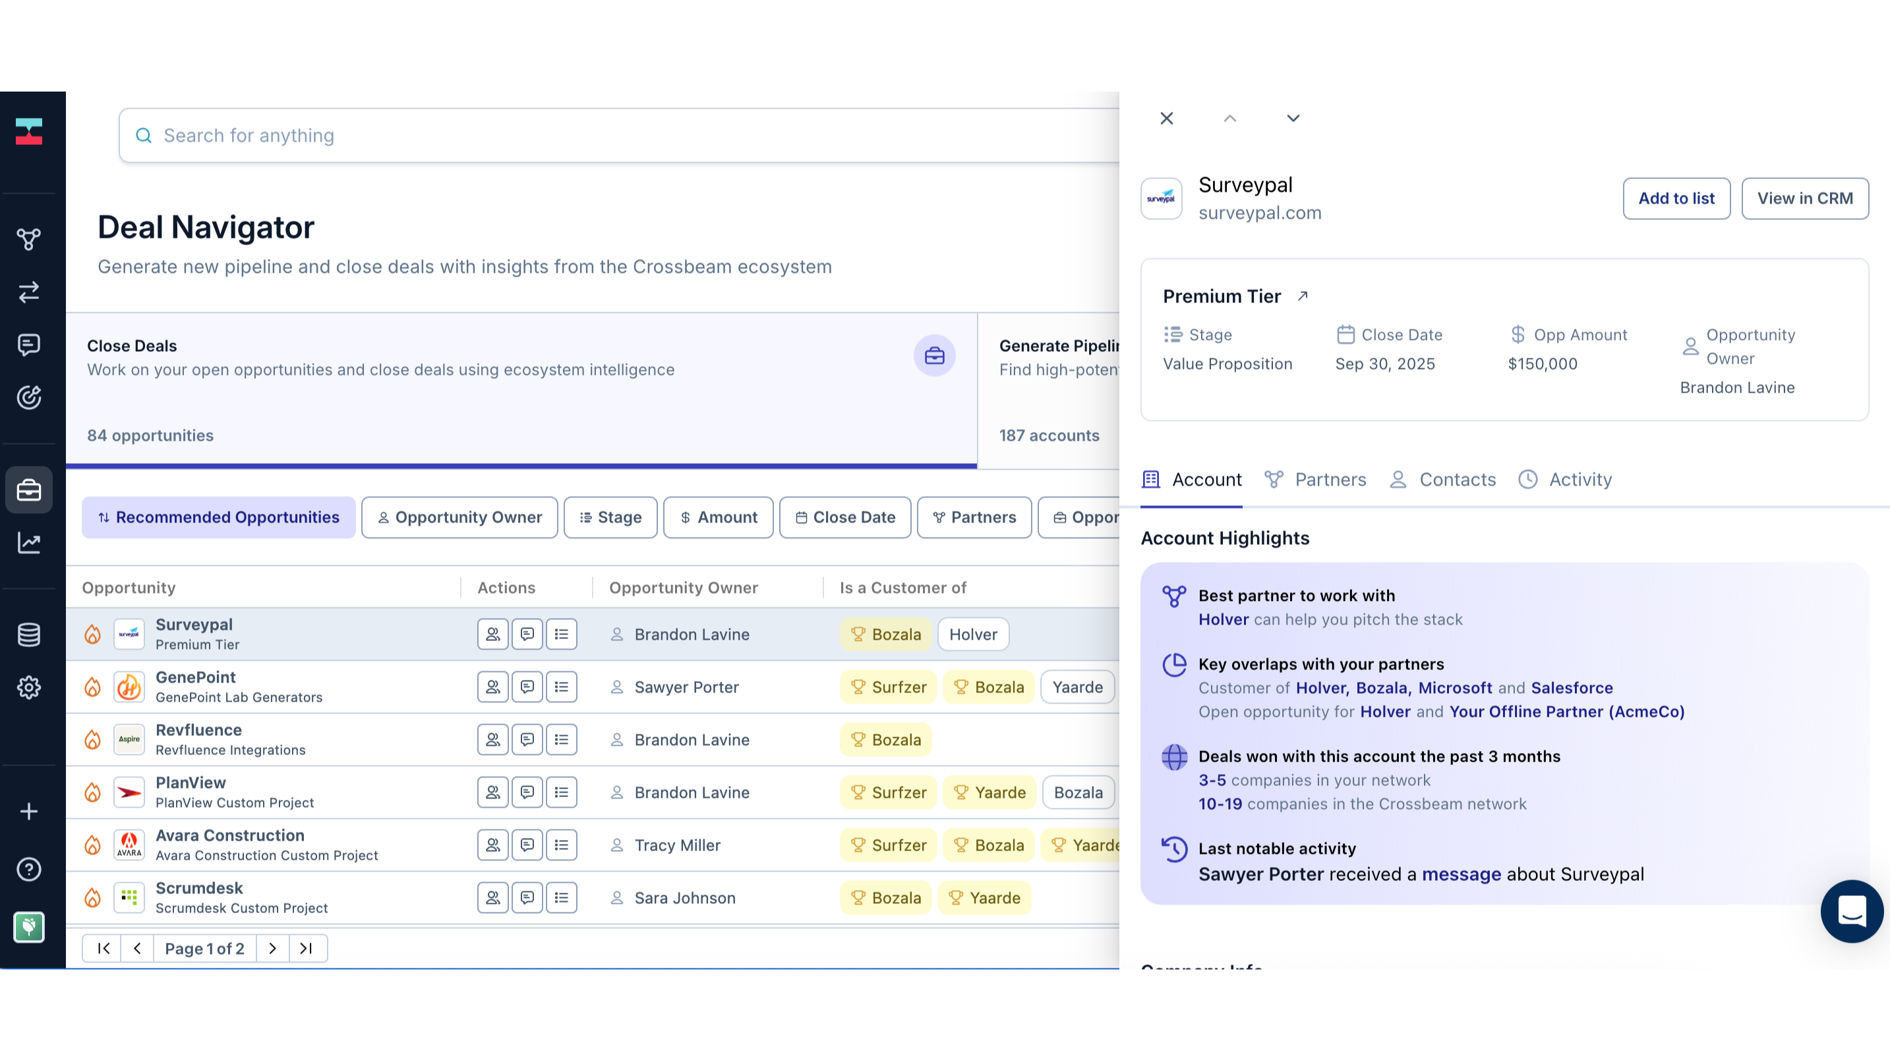
Task: Click the target goal sidebar icon
Action: (28, 397)
